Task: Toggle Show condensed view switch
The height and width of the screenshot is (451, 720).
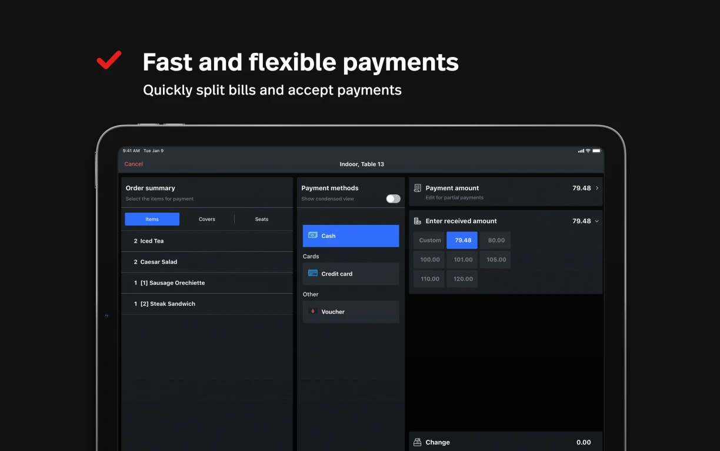Action: coord(393,199)
